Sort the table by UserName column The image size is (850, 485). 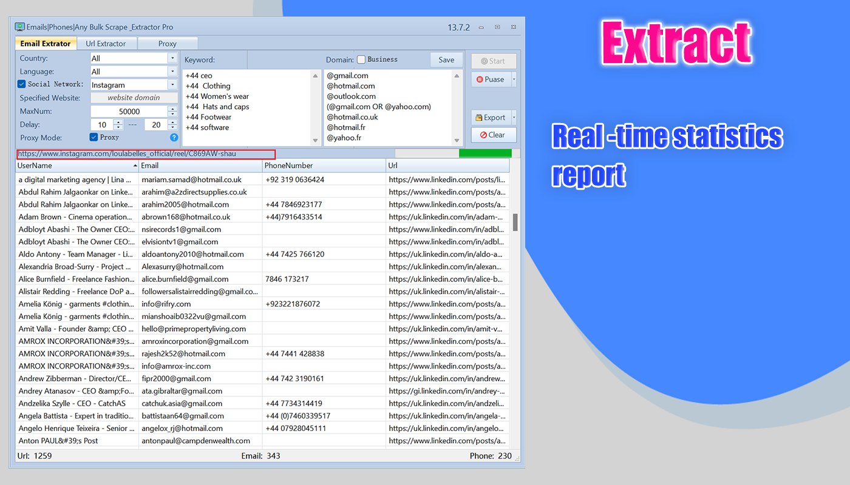[x=77, y=166]
